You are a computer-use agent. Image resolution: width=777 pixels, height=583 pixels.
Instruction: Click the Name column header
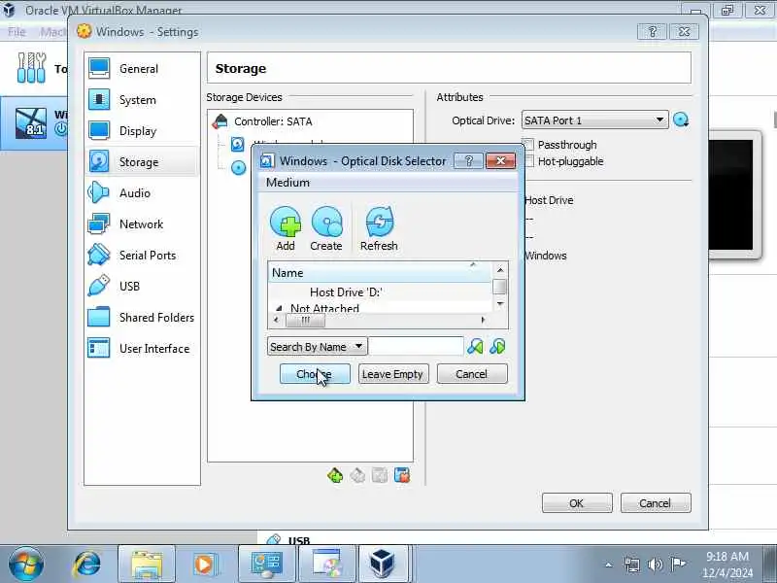(380, 273)
